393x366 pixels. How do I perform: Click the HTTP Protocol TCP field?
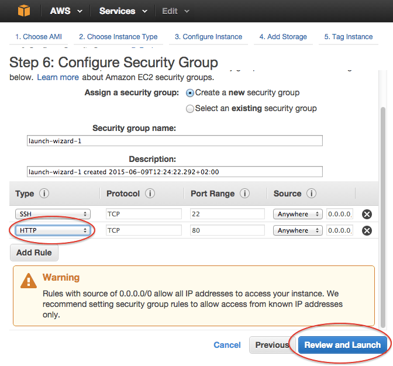click(x=144, y=230)
